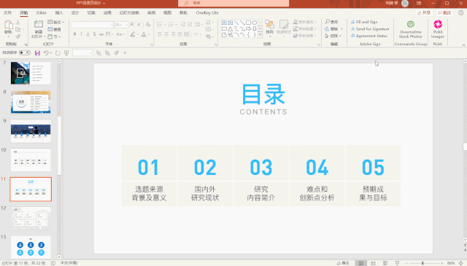Viewport: 467px width, 266px height.
Task: Expand the font name combo box
Action: pyautogui.click(x=112, y=25)
